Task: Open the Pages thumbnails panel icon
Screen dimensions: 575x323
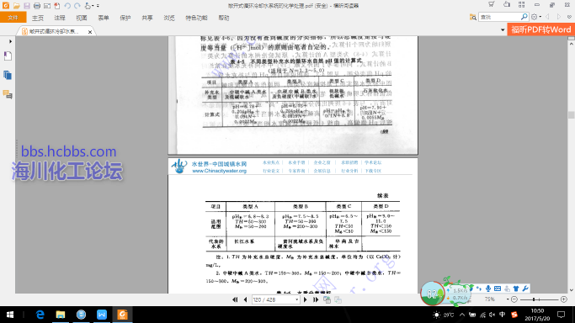Action: 8,76
